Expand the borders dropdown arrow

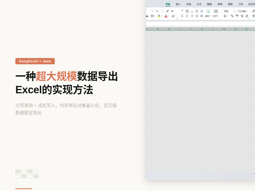pyautogui.click(x=155, y=16)
